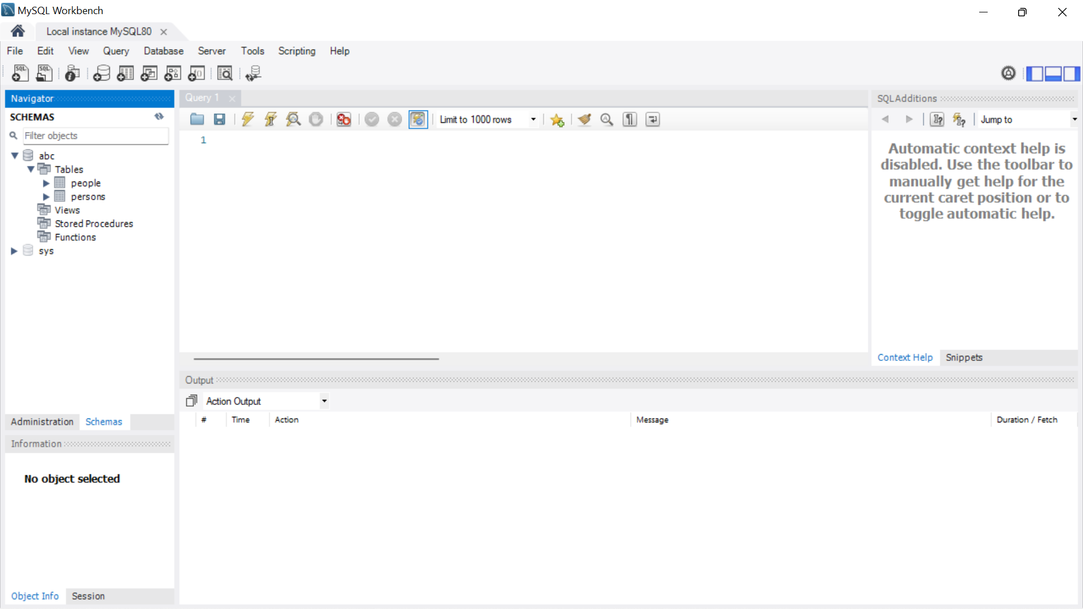Save the script with floppy disk icon
Image resolution: width=1083 pixels, height=609 pixels.
tap(219, 120)
